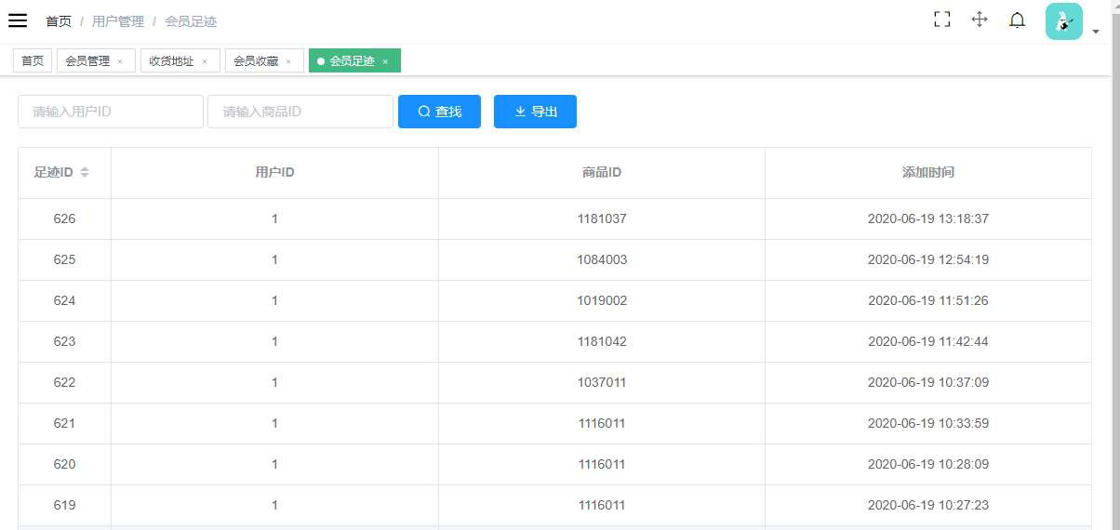1120x530 pixels.
Task: Click product ID 1181037
Action: [x=602, y=219]
